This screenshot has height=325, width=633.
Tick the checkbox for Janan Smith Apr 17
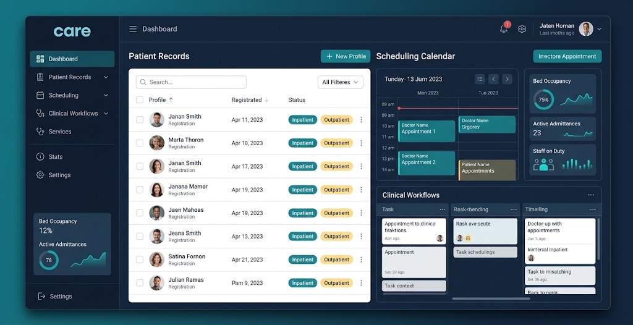click(140, 166)
